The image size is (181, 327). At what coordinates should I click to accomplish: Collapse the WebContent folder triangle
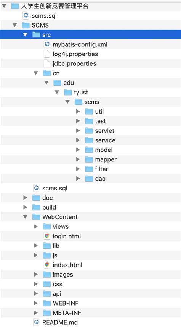(x=25, y=217)
